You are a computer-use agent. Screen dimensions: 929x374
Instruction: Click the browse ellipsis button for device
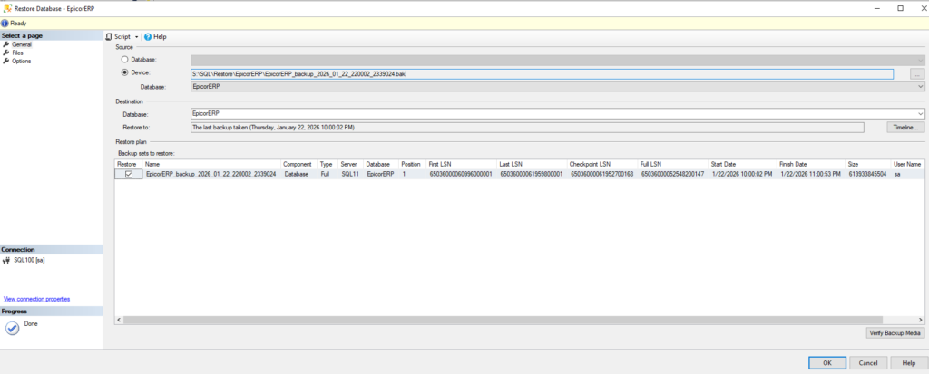pyautogui.click(x=916, y=73)
